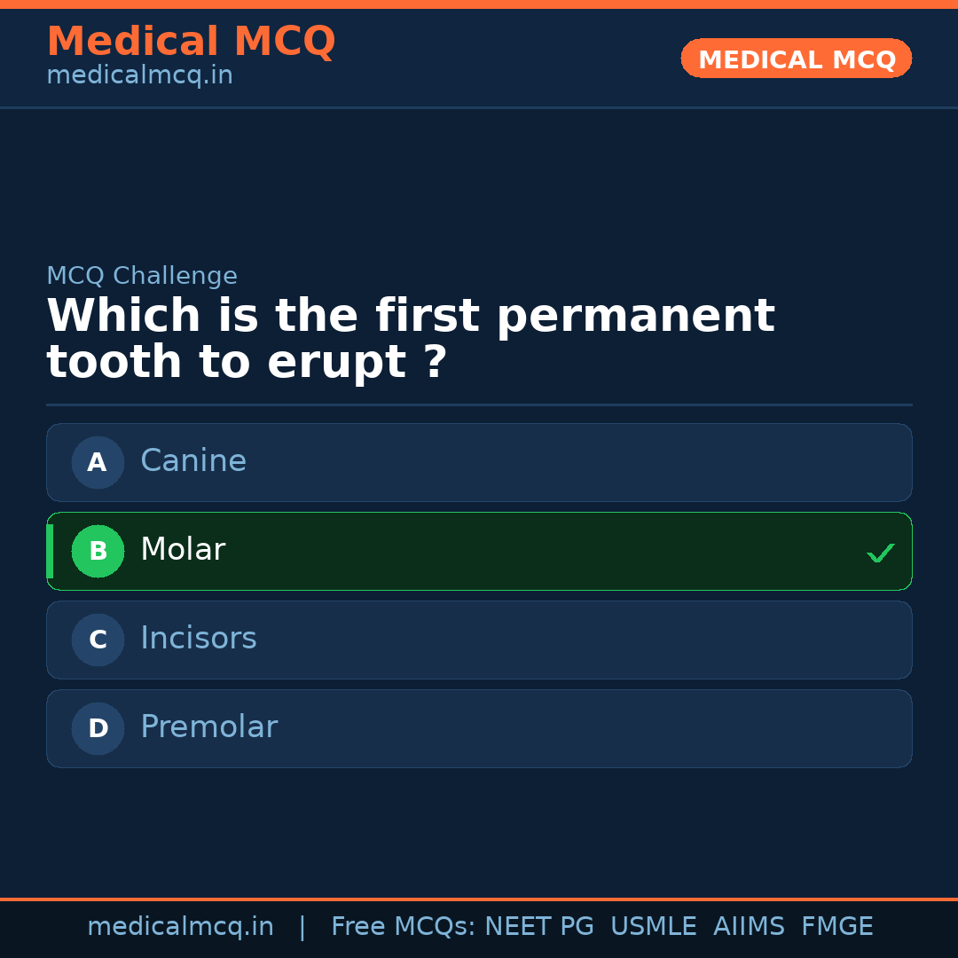Click the circular B badge icon
Image resolution: width=958 pixels, height=958 pixels.
(98, 551)
